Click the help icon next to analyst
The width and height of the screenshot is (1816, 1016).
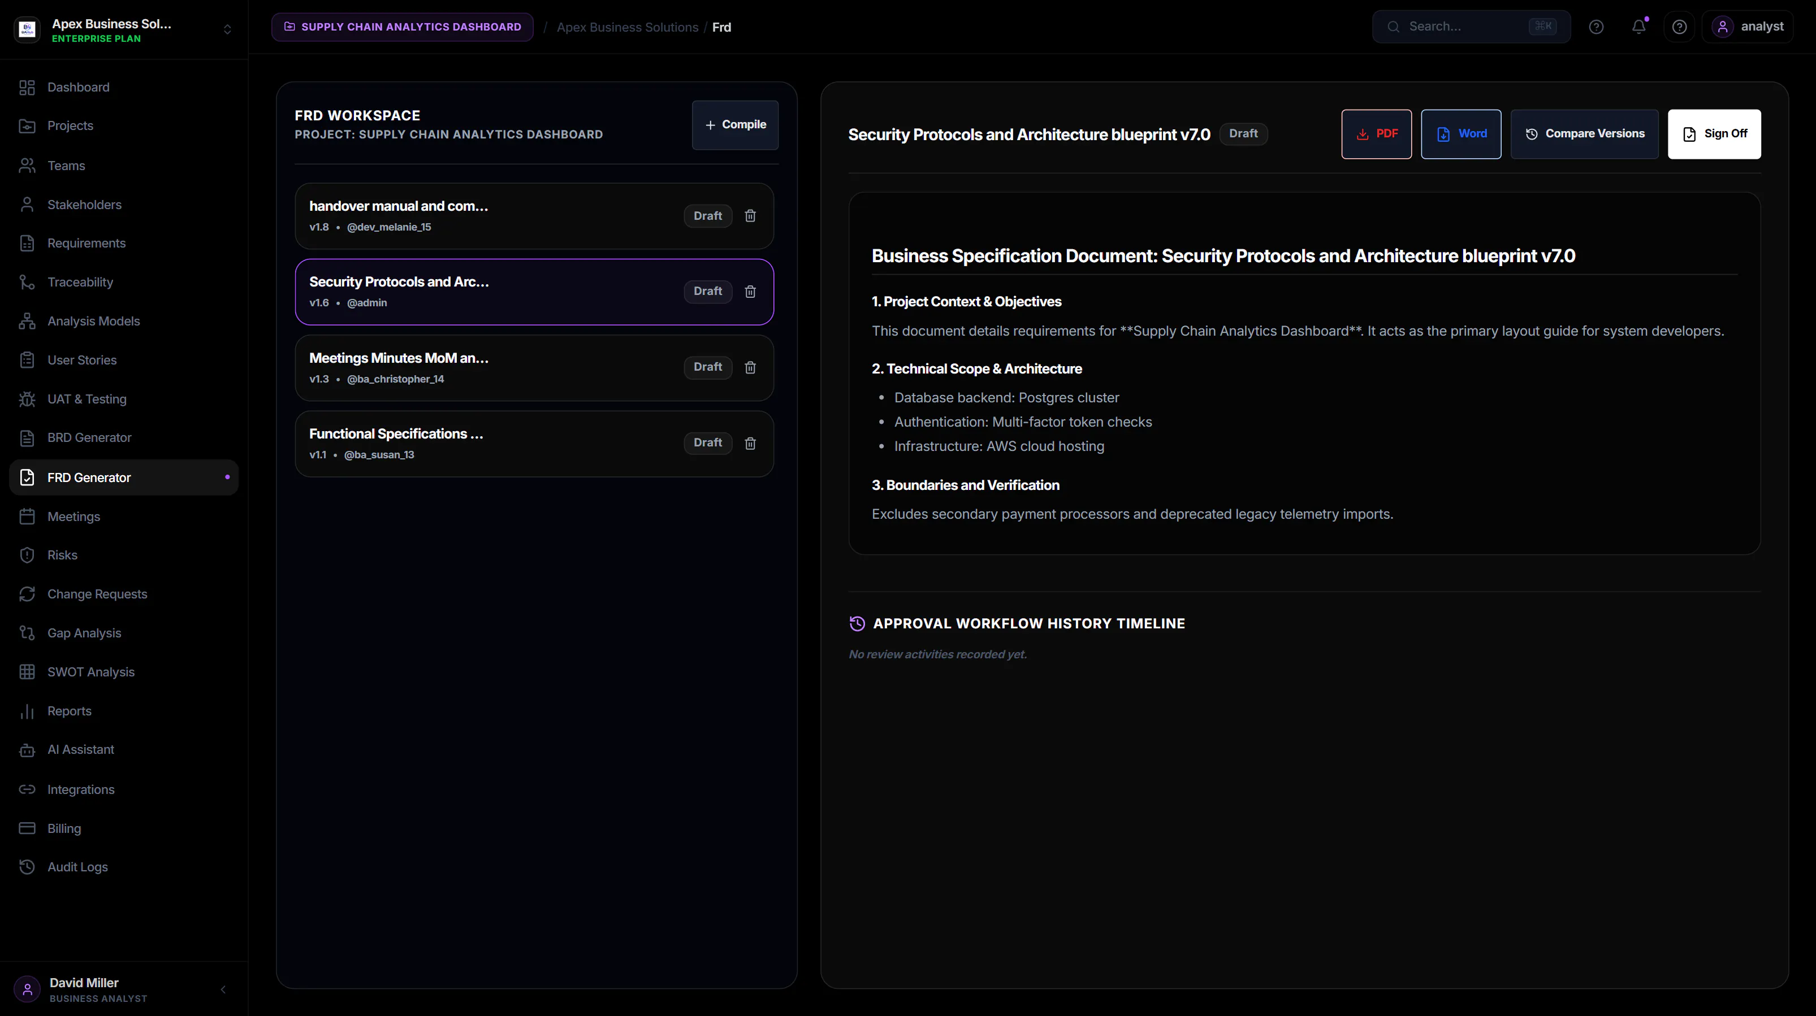[x=1679, y=27]
